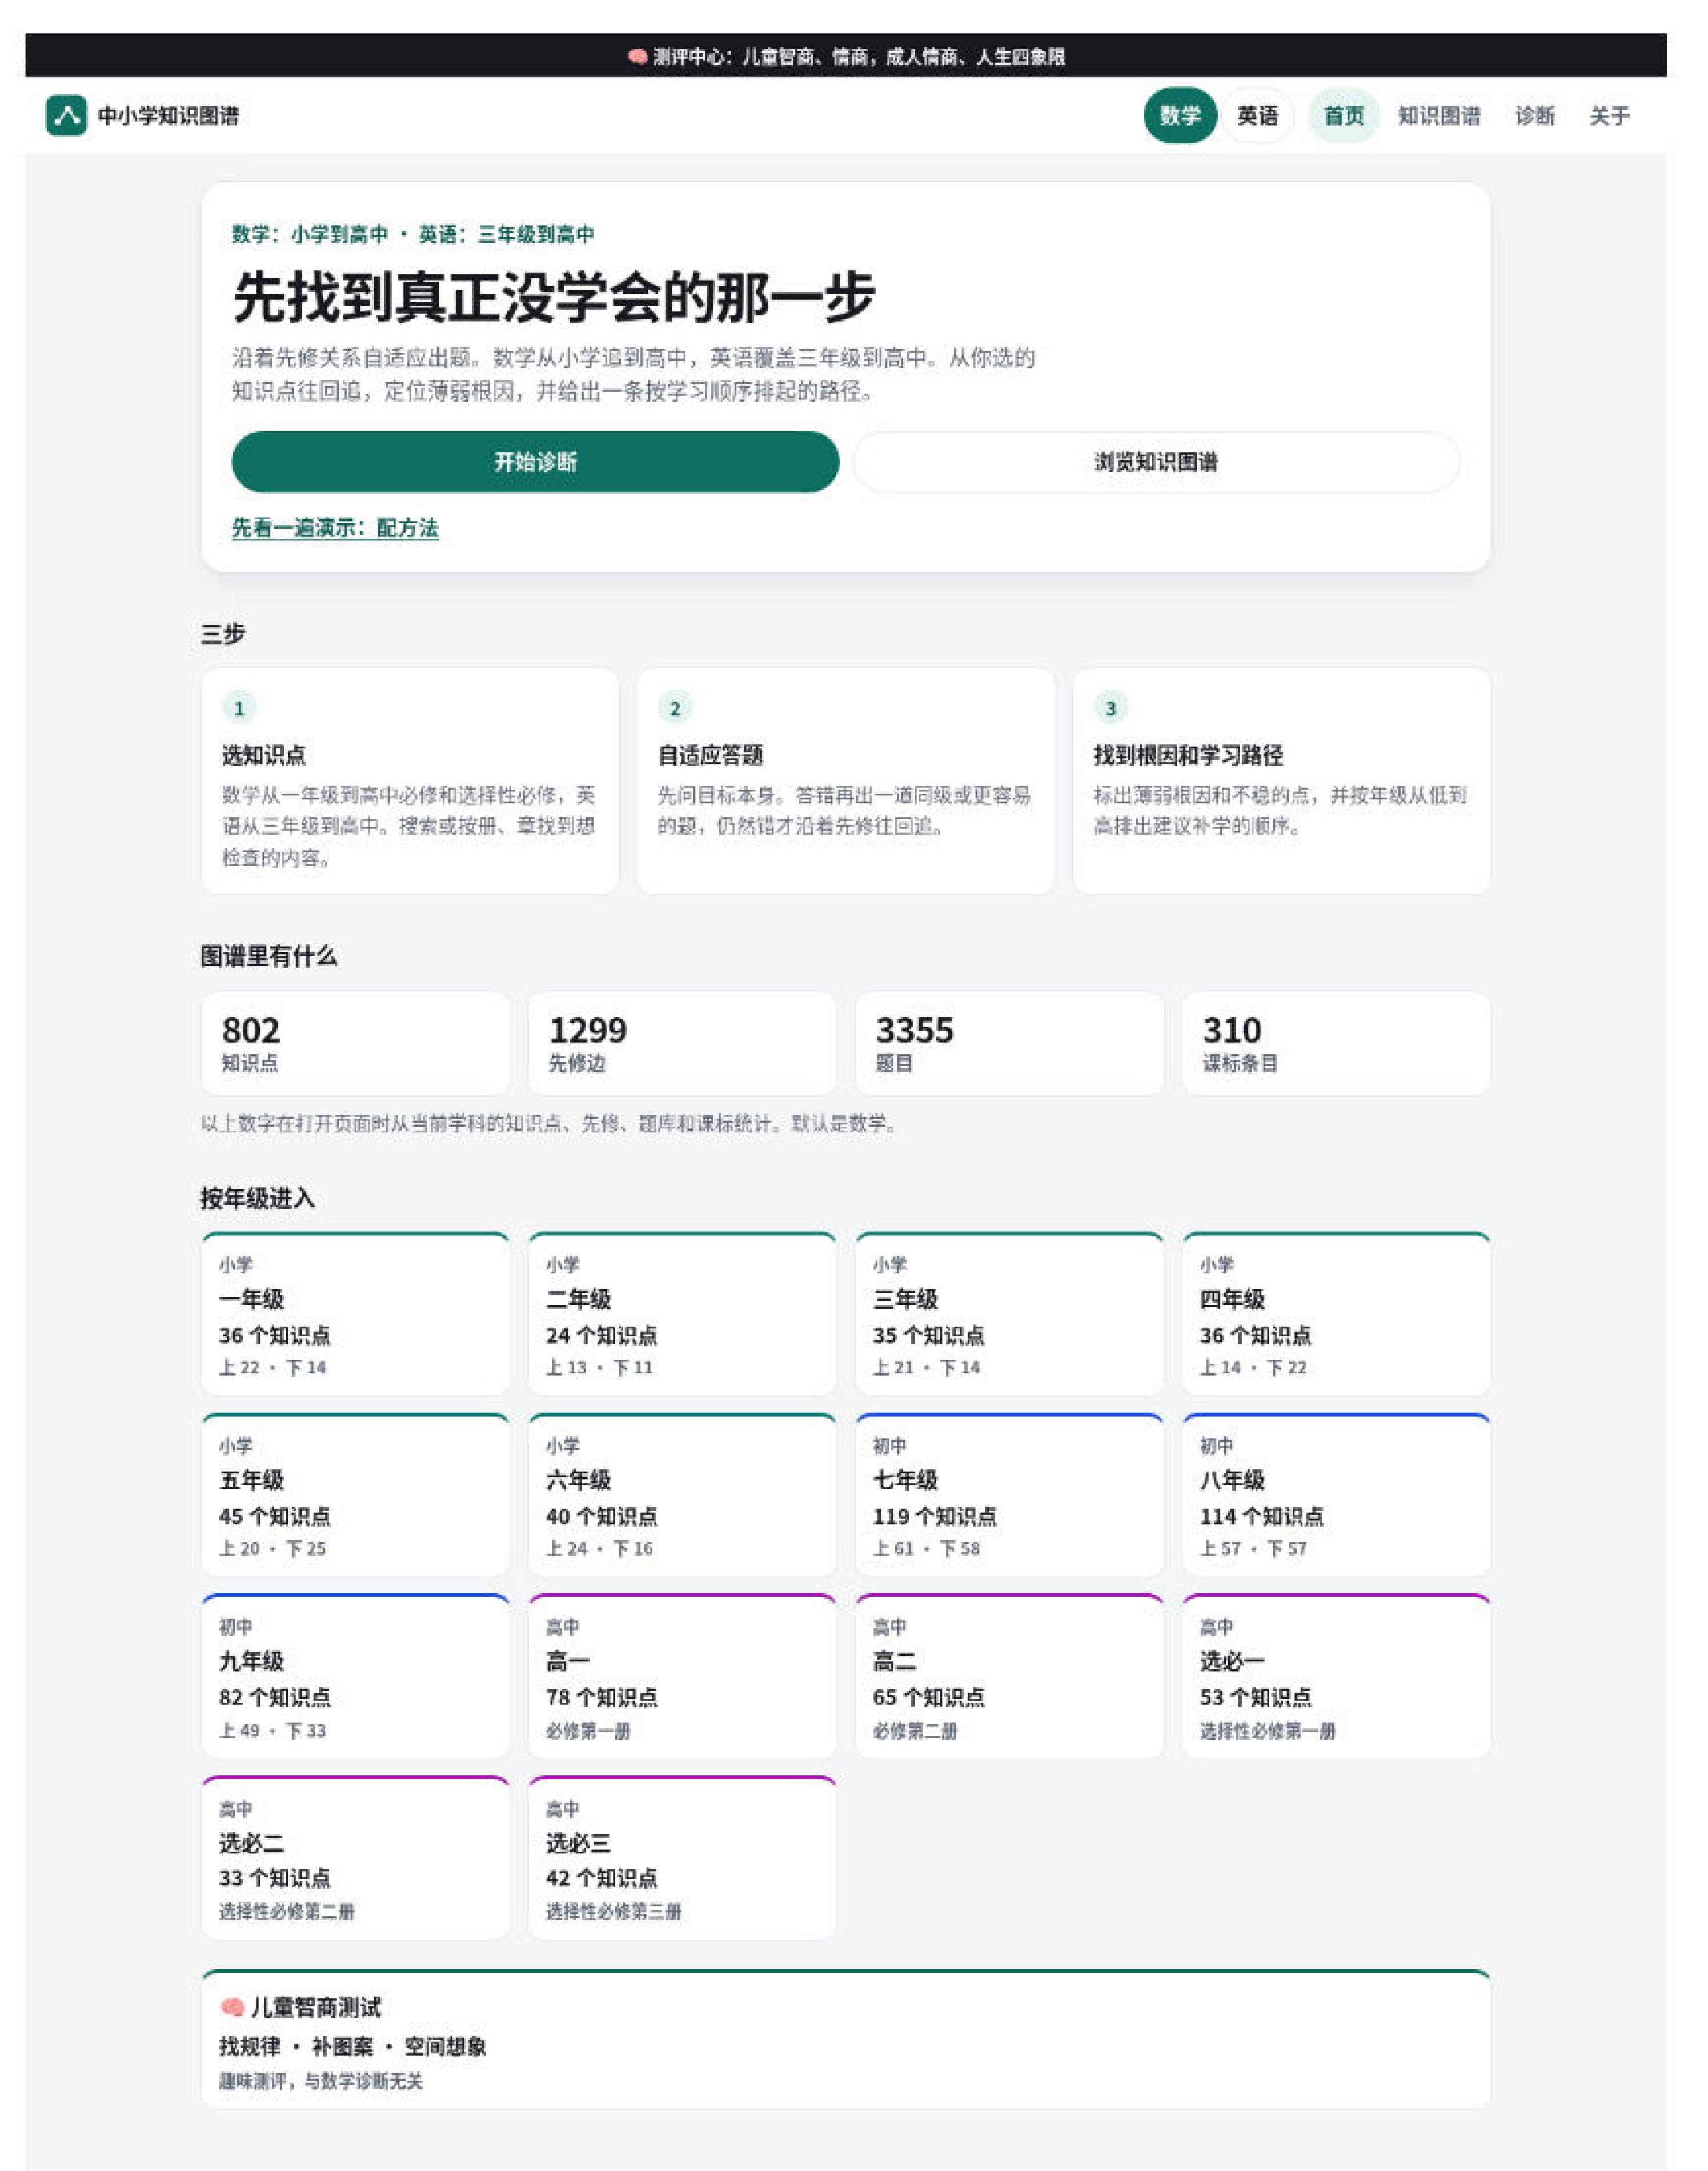1708x2171 pixels.
Task: Click the 3355 题目 stat card
Action: click(1009, 1043)
